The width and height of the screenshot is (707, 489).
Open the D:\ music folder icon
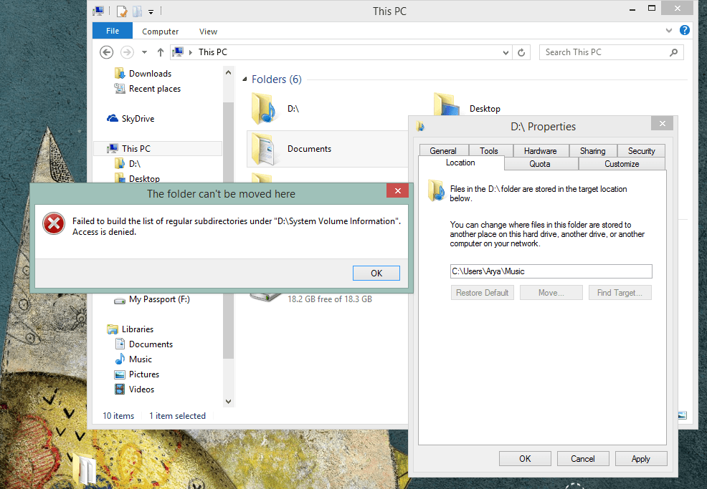pos(263,109)
